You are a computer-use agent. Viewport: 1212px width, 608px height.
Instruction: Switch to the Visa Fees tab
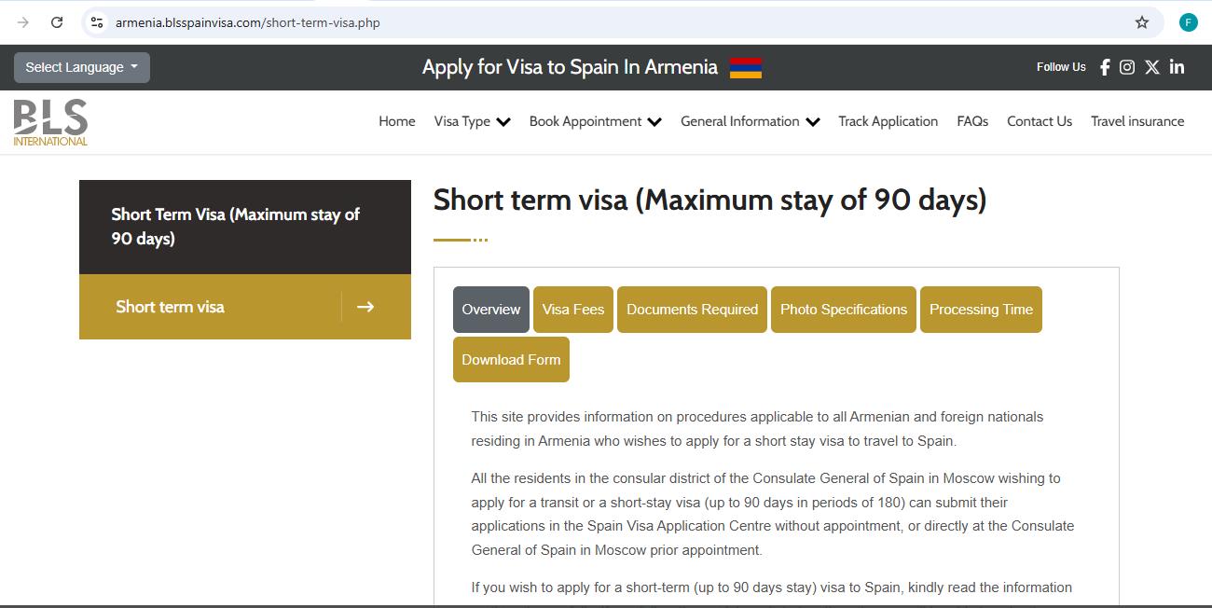click(572, 309)
